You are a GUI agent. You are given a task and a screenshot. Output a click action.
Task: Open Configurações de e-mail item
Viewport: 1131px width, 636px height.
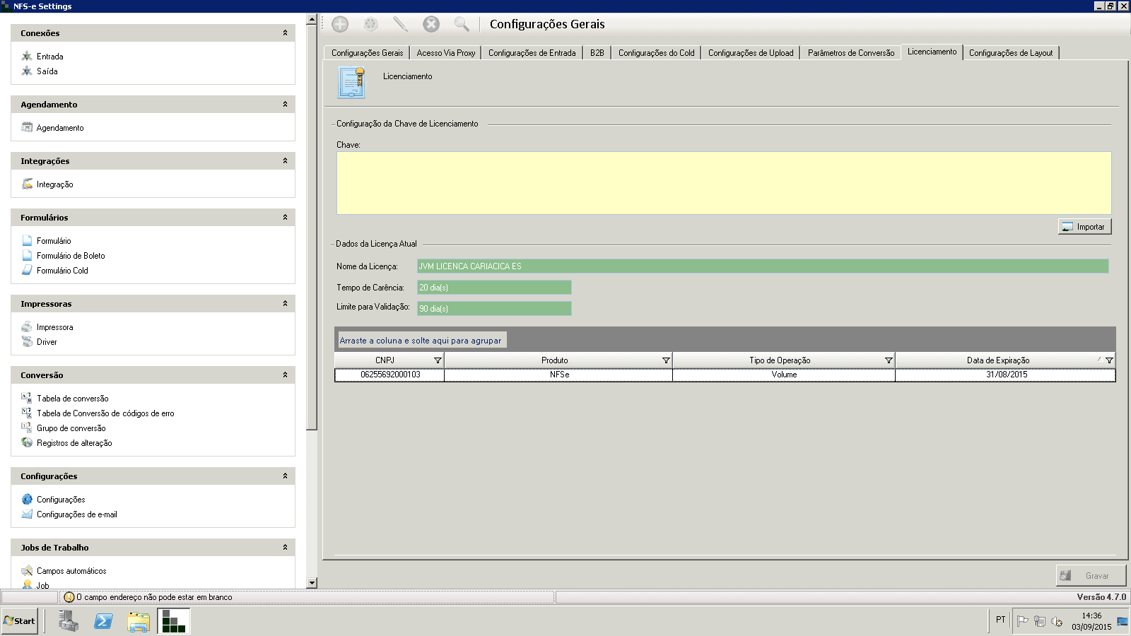click(76, 514)
